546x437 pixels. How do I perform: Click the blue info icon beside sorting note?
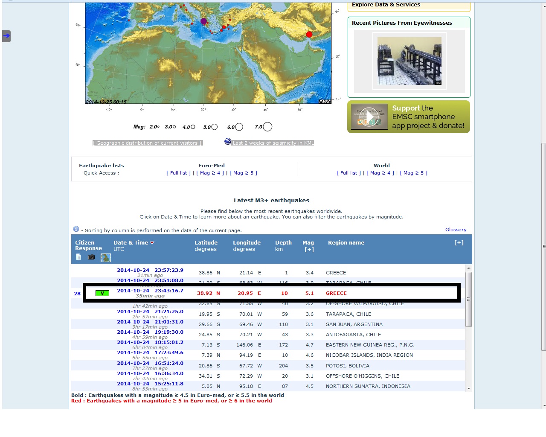tap(76, 229)
